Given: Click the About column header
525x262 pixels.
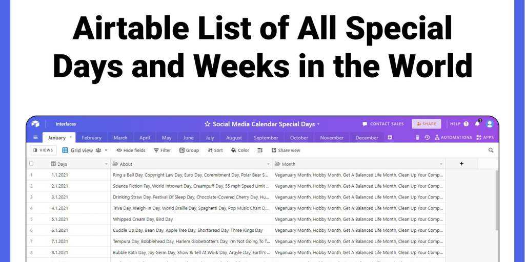Looking at the screenshot, I should click(x=192, y=164).
